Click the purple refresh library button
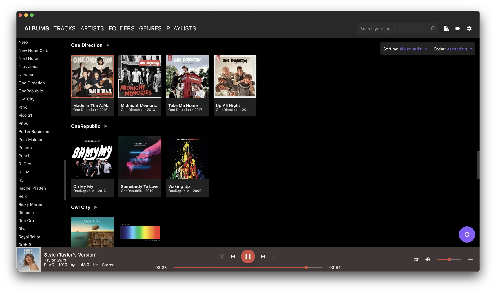The width and height of the screenshot is (496, 293). point(467,235)
